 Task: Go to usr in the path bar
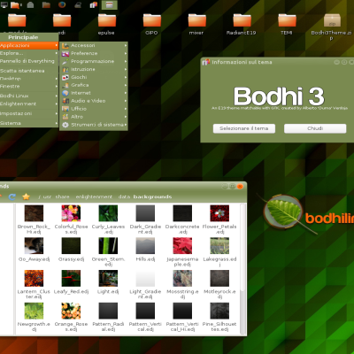(x=47, y=196)
